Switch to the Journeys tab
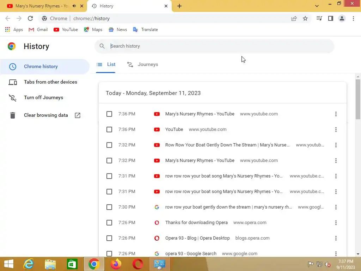361x271 pixels. pyautogui.click(x=143, y=65)
